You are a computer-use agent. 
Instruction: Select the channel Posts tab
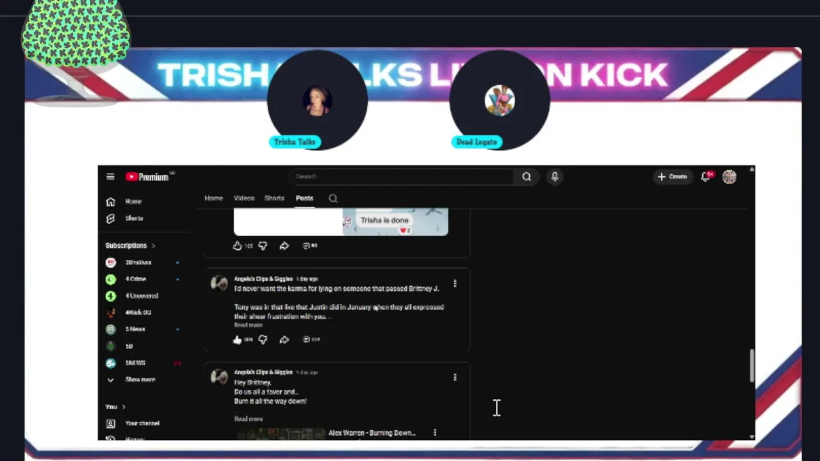tap(304, 198)
